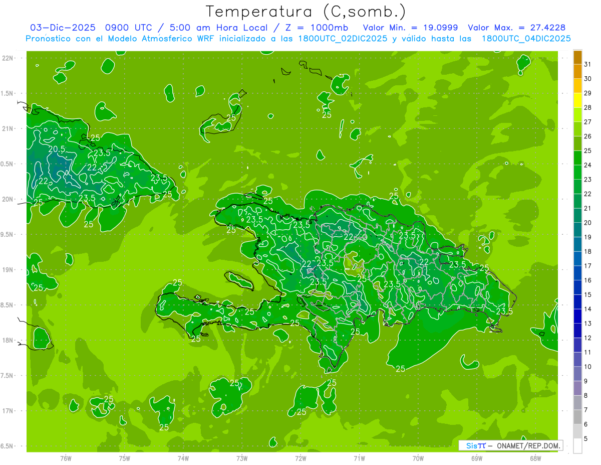Image resolution: width=601 pixels, height=465 pixels.
Task: Click the date text "03-Dic-2025"
Action: tap(63, 28)
